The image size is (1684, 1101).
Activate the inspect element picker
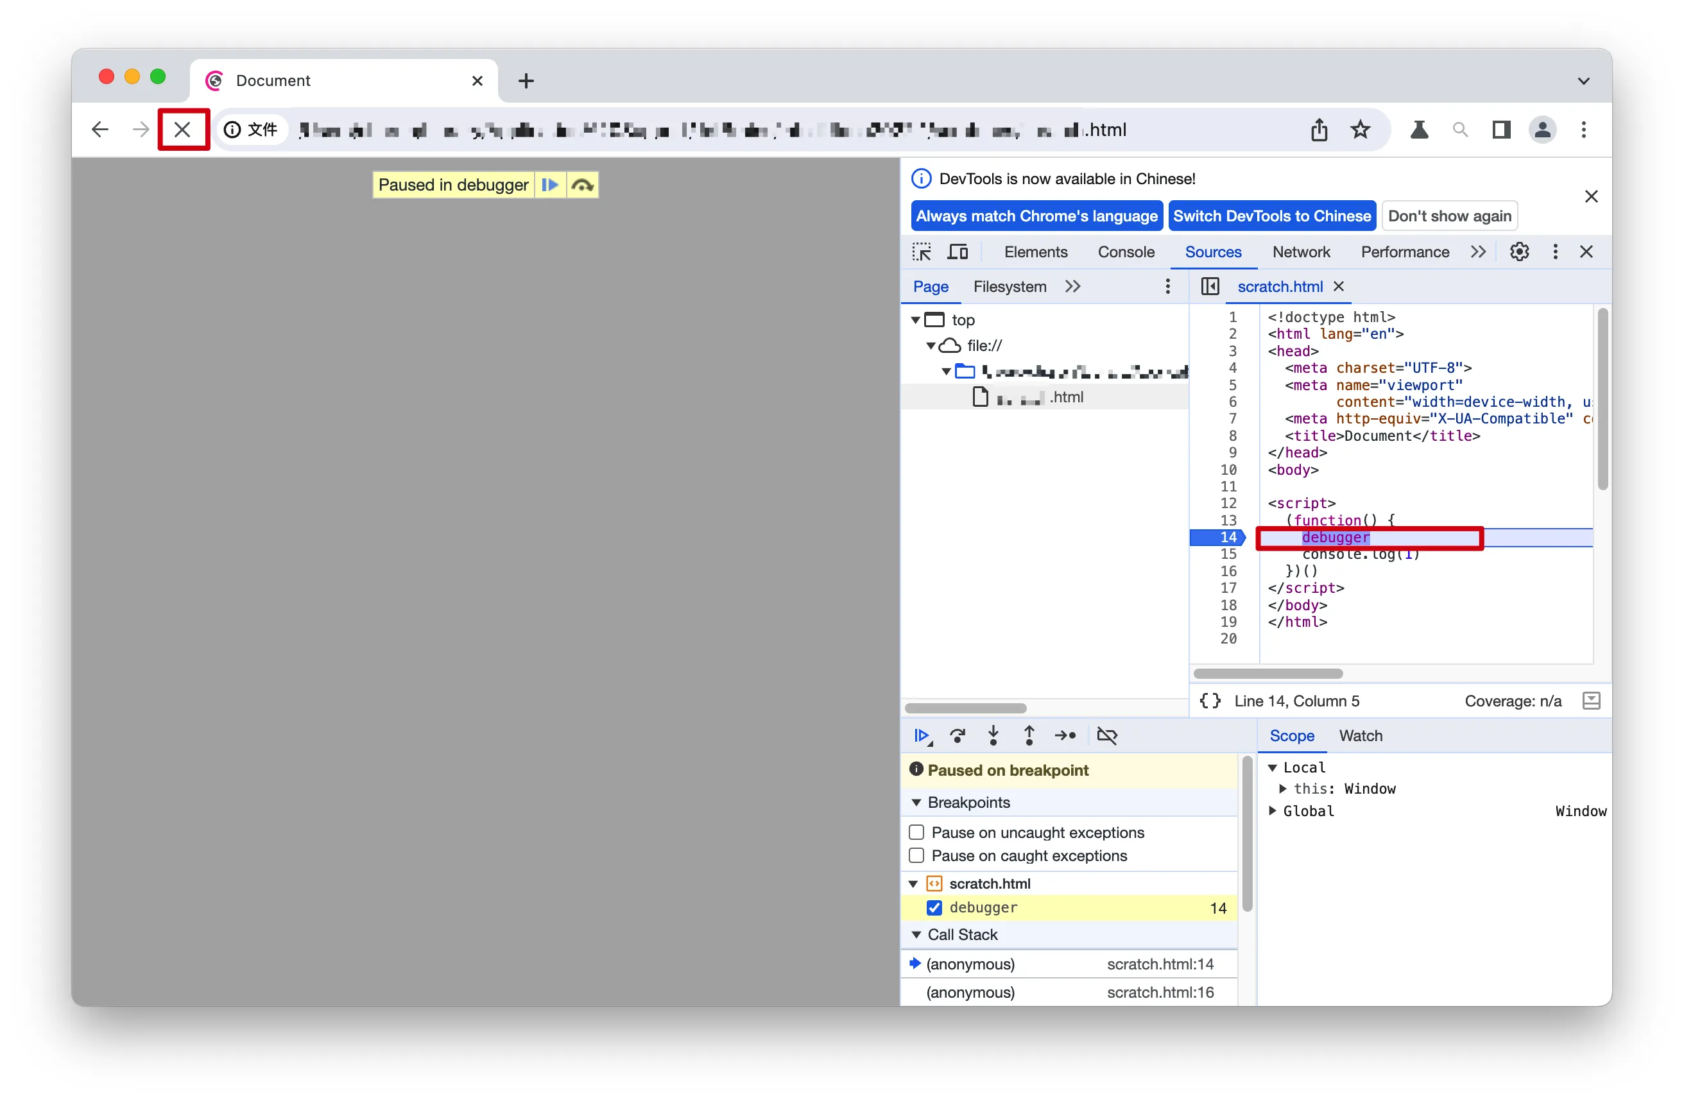click(x=921, y=252)
